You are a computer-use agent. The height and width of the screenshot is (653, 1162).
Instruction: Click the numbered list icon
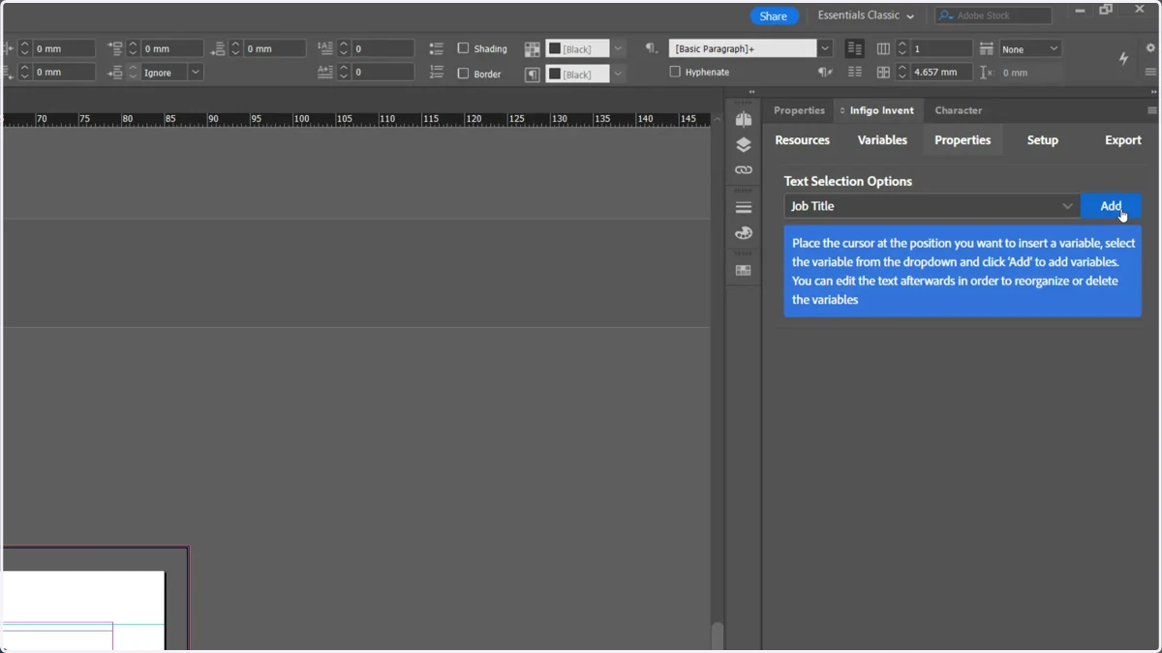tap(437, 73)
